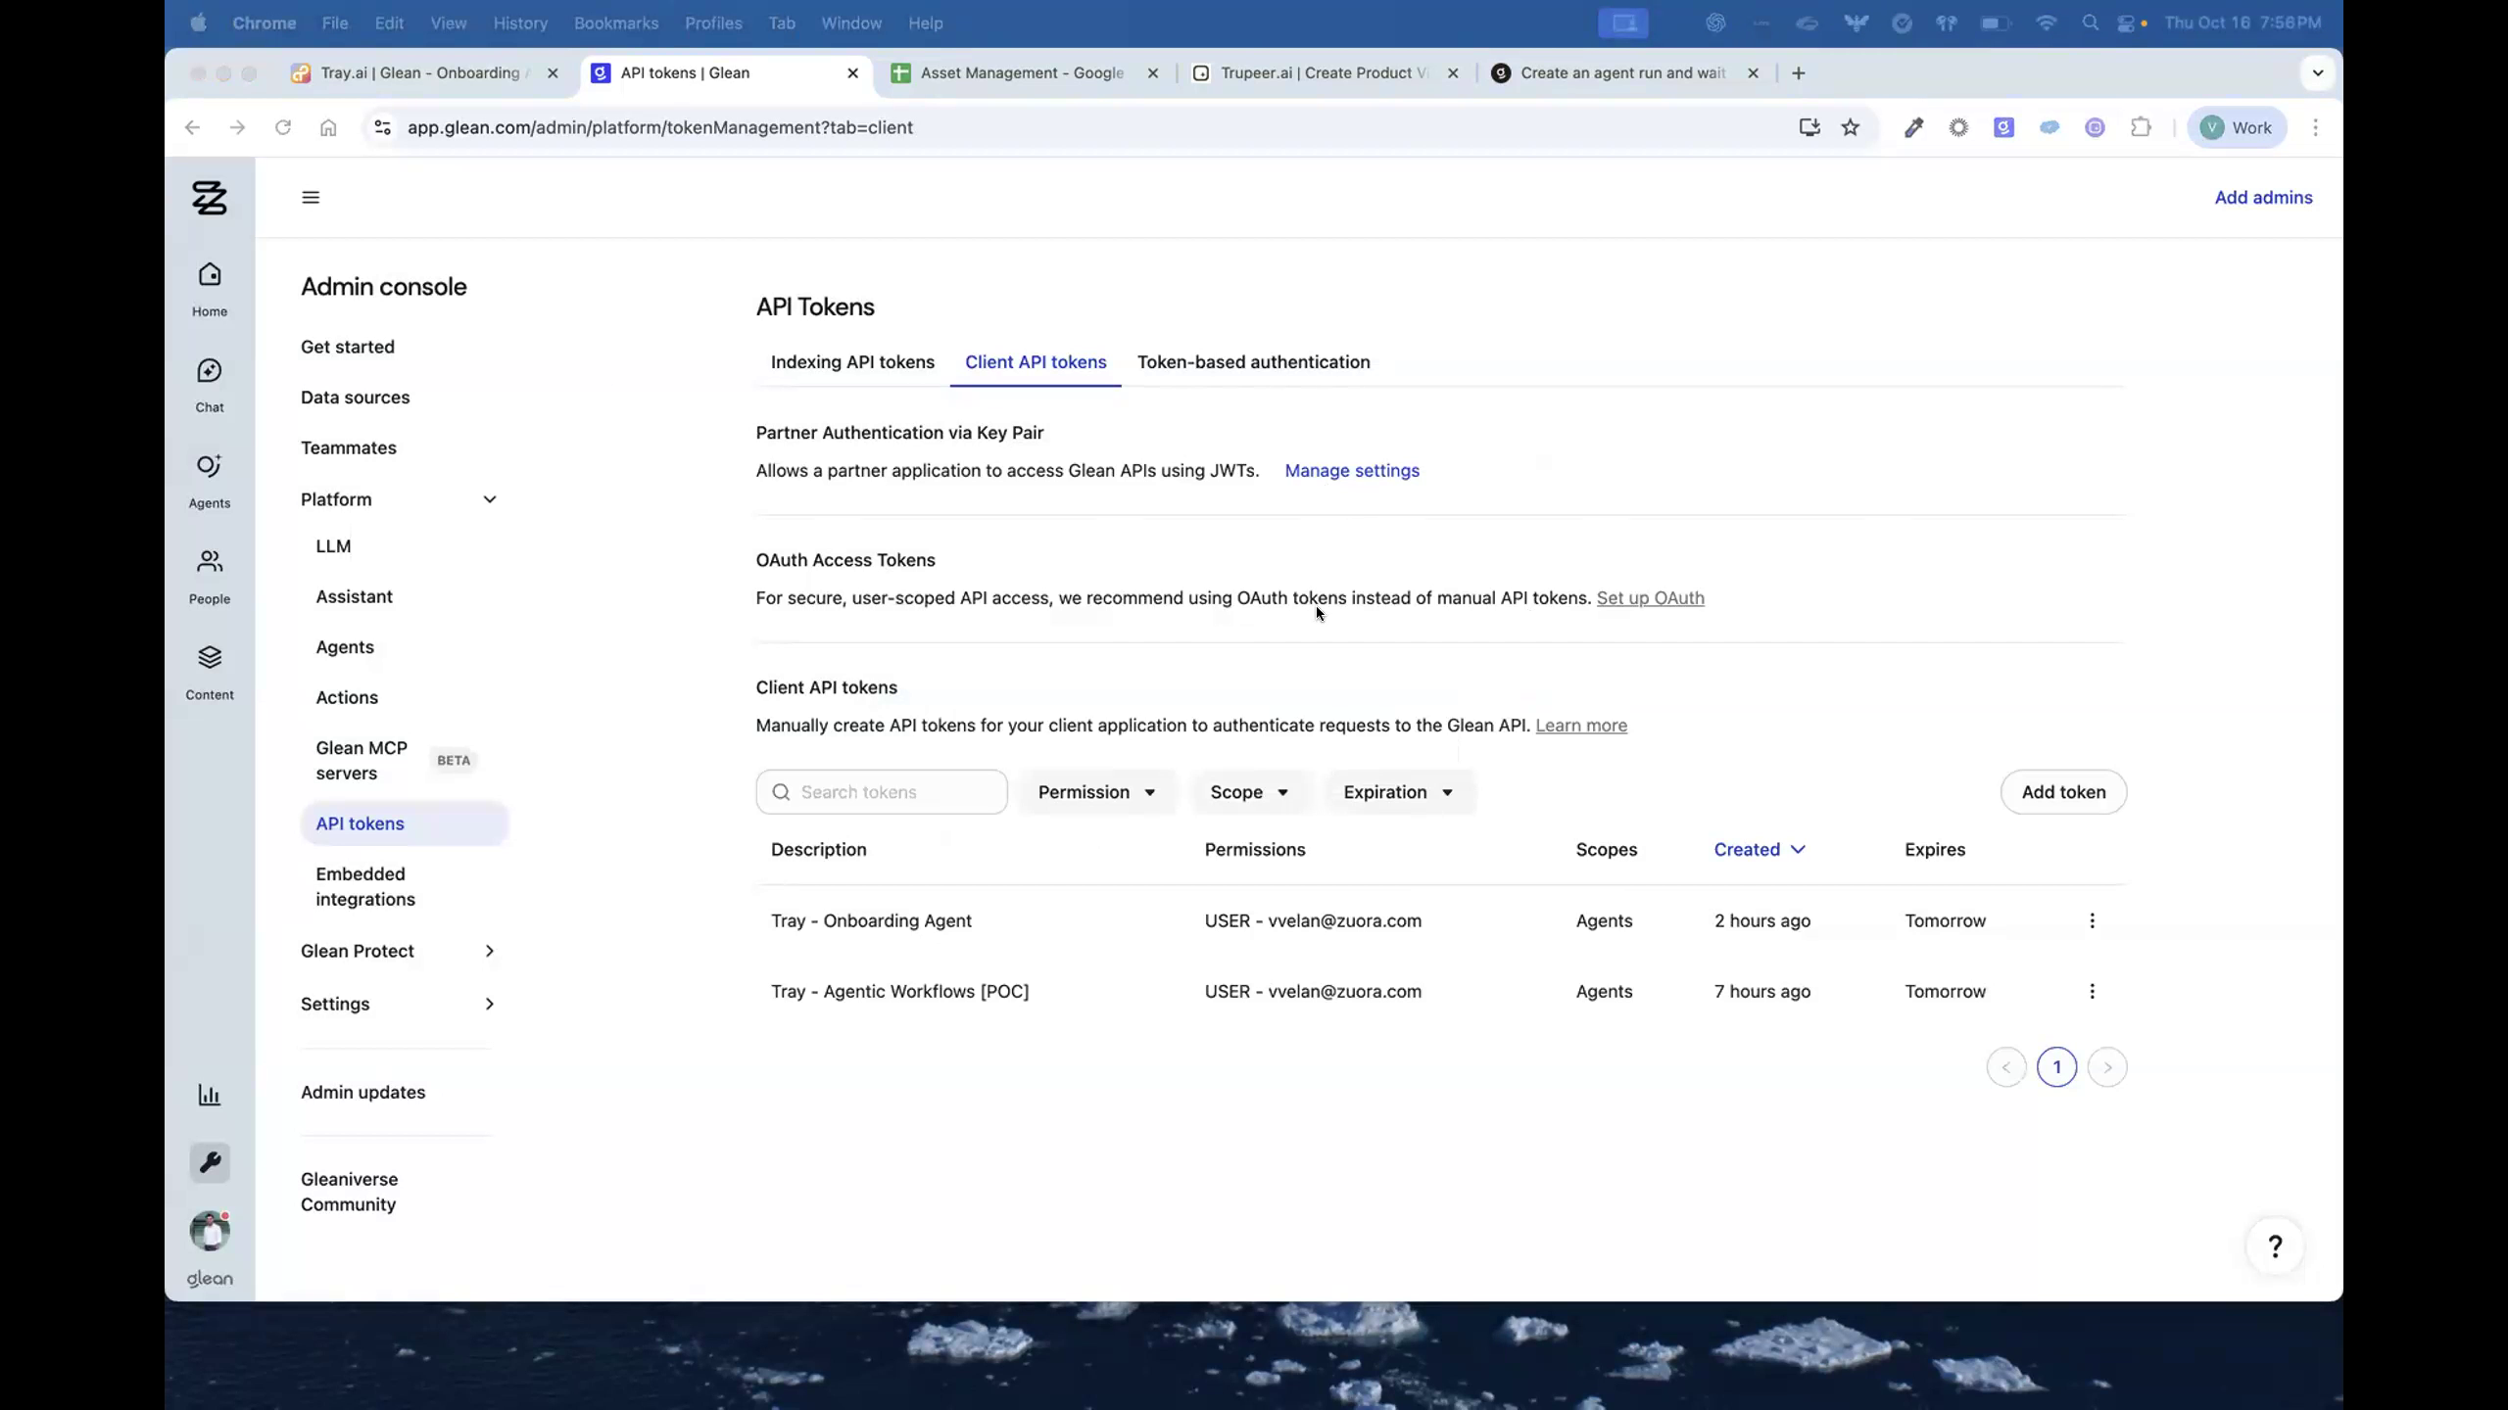The width and height of the screenshot is (2508, 1410).
Task: Collapse sidebar with hamburger menu icon
Action: (x=311, y=197)
